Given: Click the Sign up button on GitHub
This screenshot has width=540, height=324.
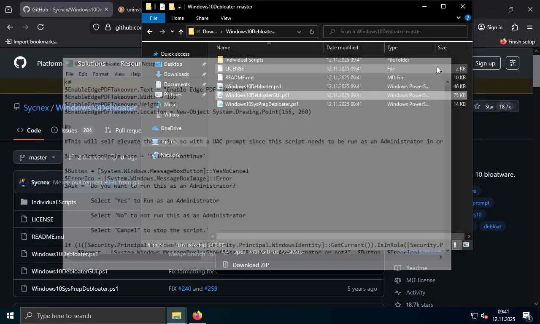Looking at the screenshot, I should (x=485, y=63).
